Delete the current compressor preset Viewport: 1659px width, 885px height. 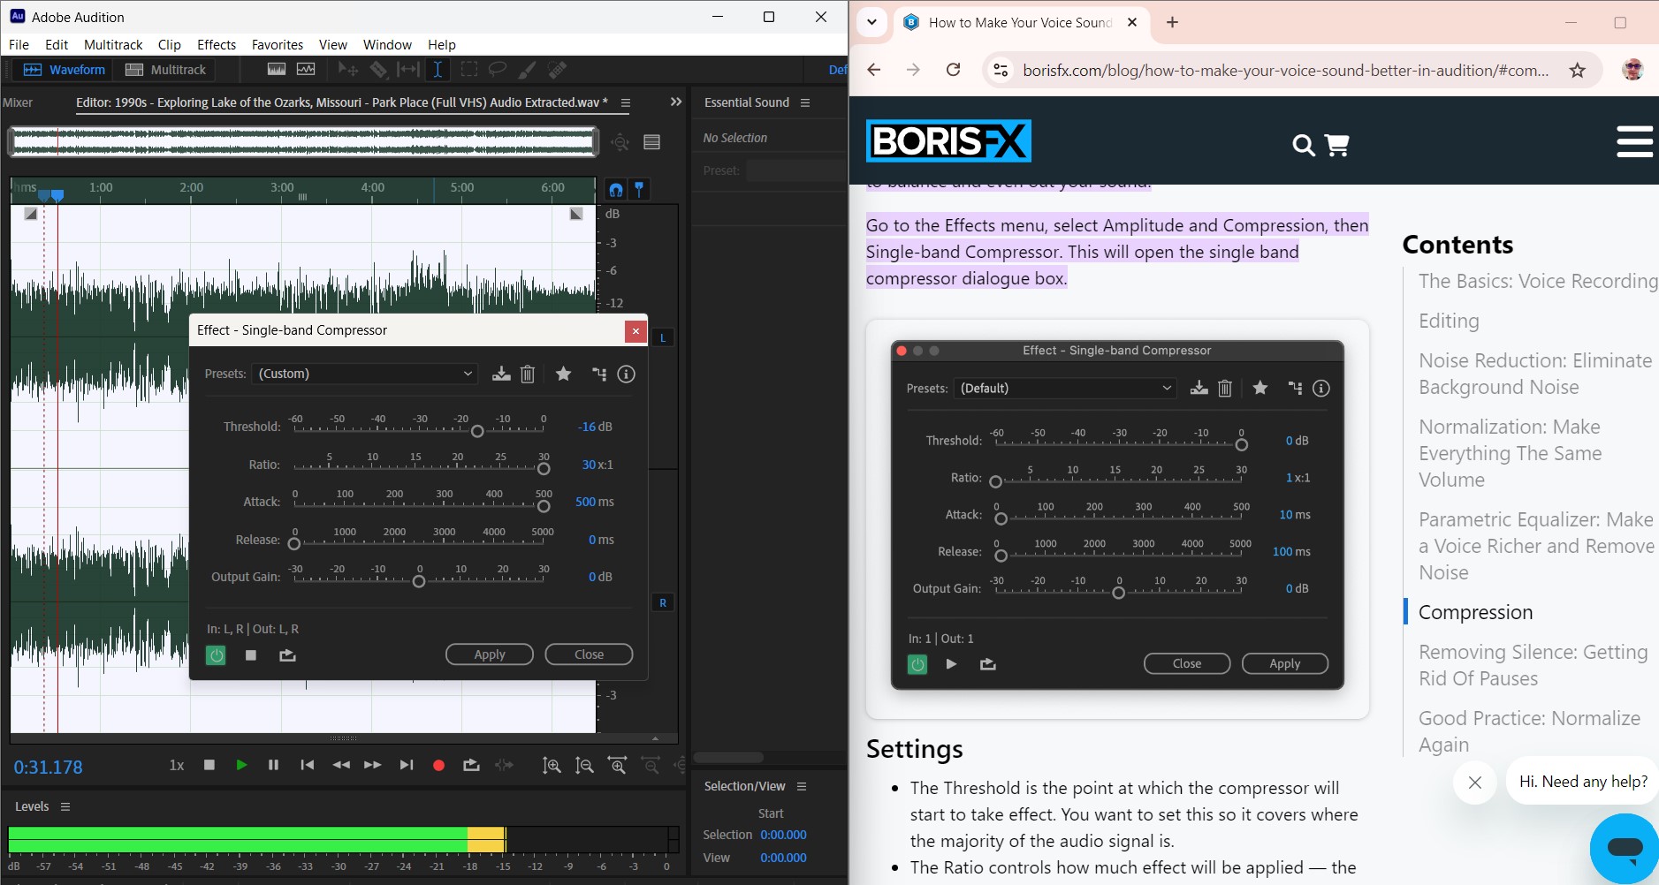[x=528, y=374]
